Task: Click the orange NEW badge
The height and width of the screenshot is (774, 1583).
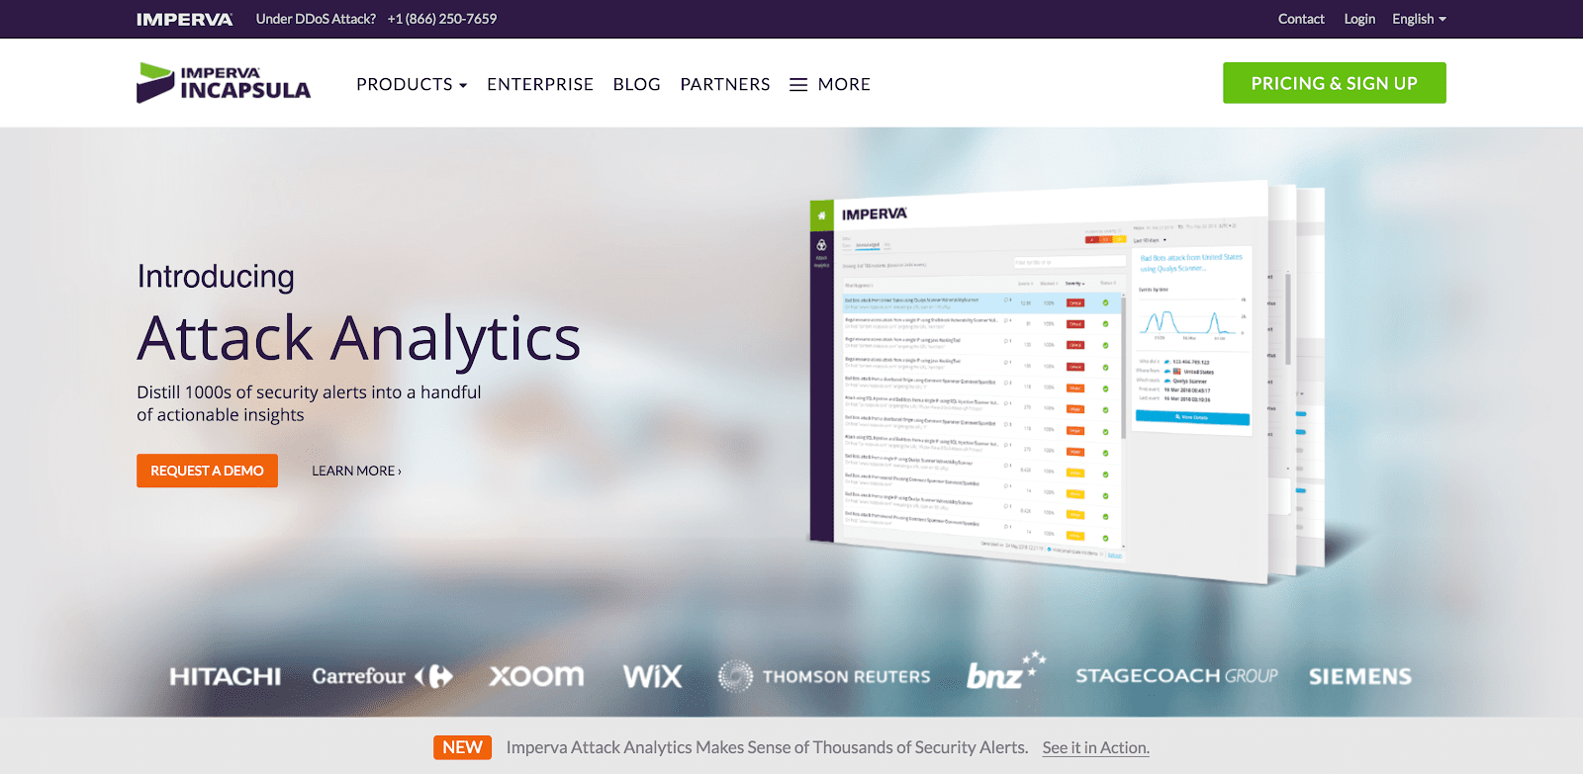Action: [x=462, y=747]
